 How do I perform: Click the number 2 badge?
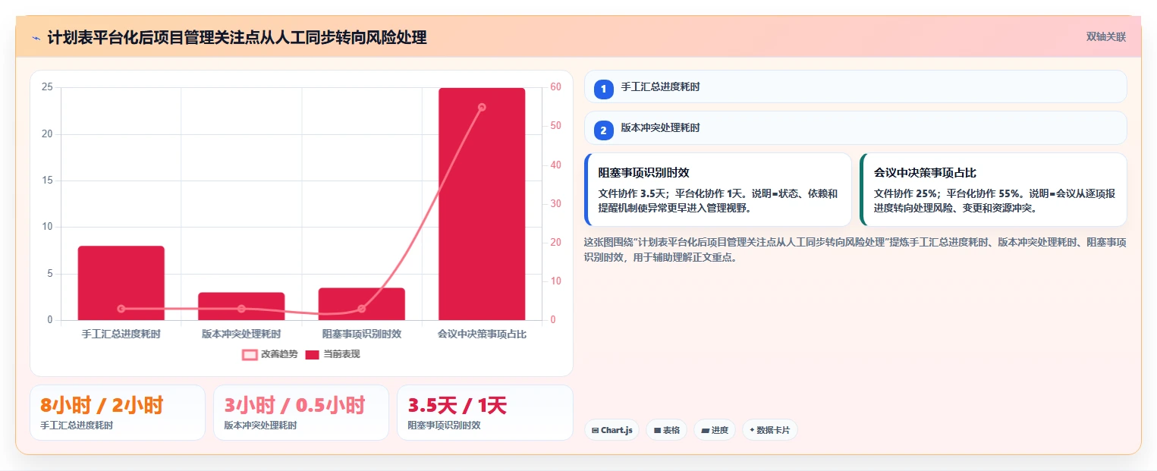(603, 130)
